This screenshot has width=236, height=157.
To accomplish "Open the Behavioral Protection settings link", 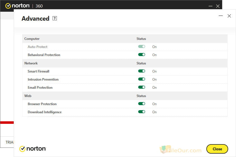I will [x=44, y=55].
